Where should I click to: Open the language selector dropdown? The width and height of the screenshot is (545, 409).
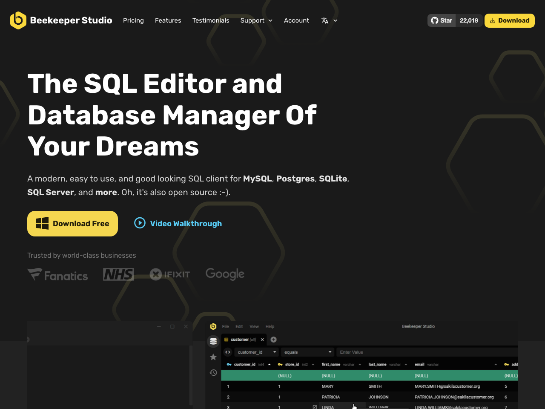(x=329, y=20)
